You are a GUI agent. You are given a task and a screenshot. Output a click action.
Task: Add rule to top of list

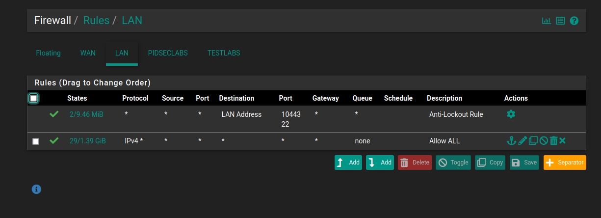coord(348,163)
